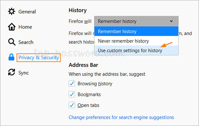Click the Search magnifying glass icon
The width and height of the screenshot is (199, 126).
12,42
